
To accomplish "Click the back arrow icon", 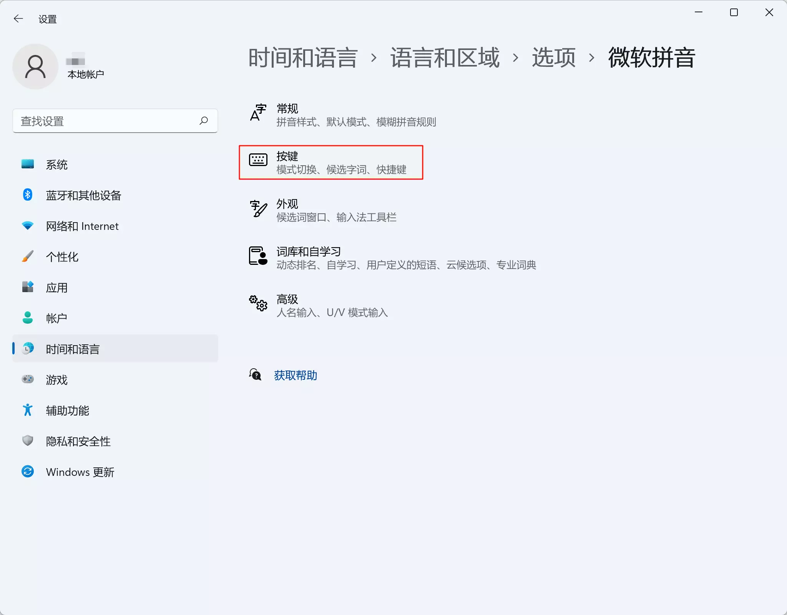I will tap(18, 18).
